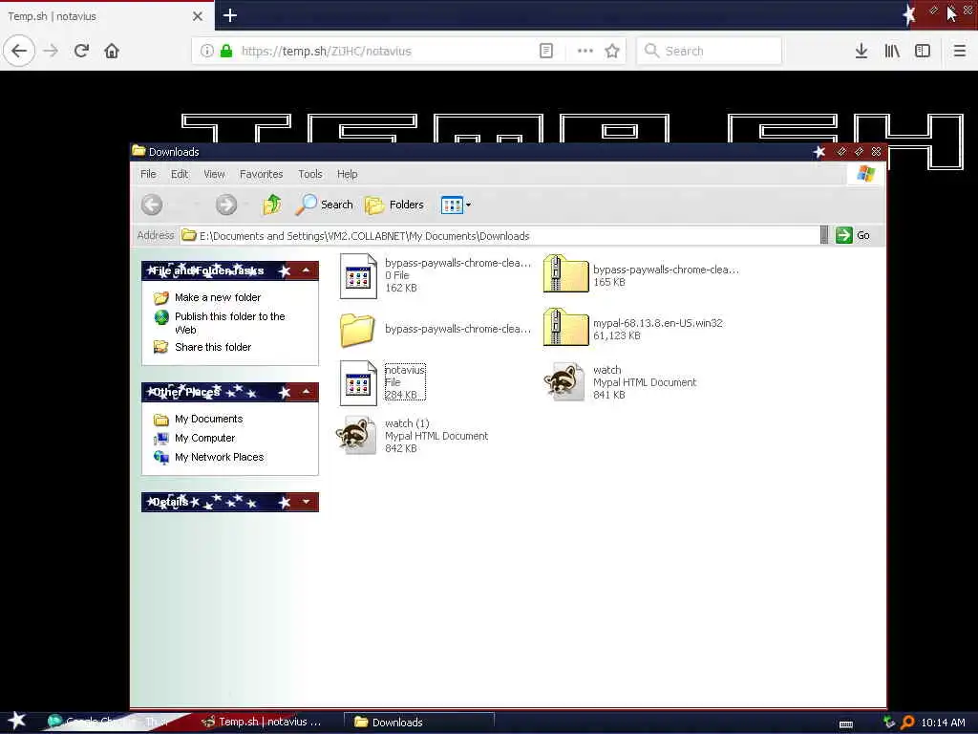Open the File menu in Downloads window
Image resolution: width=978 pixels, height=734 pixels.
point(148,174)
